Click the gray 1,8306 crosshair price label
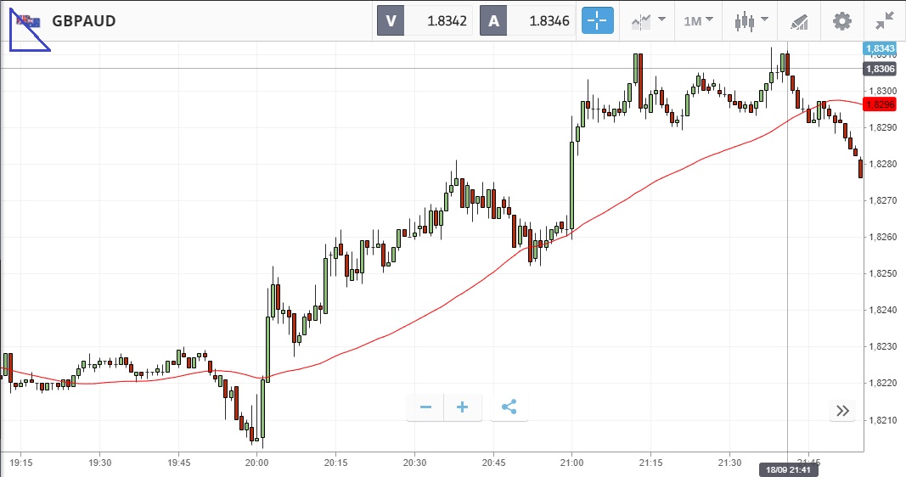This screenshot has height=477, width=906. (879, 69)
